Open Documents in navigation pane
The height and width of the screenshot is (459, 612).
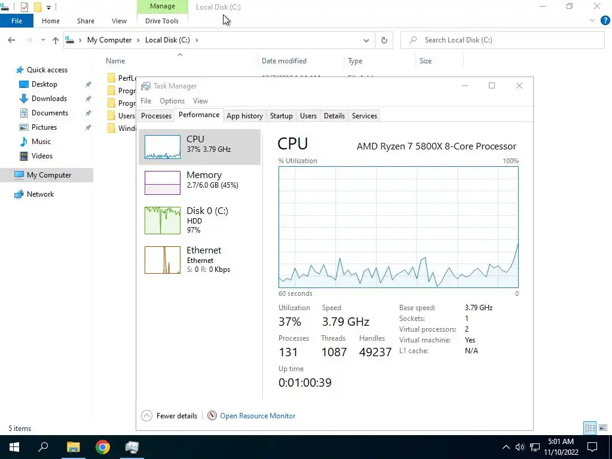[x=50, y=113]
